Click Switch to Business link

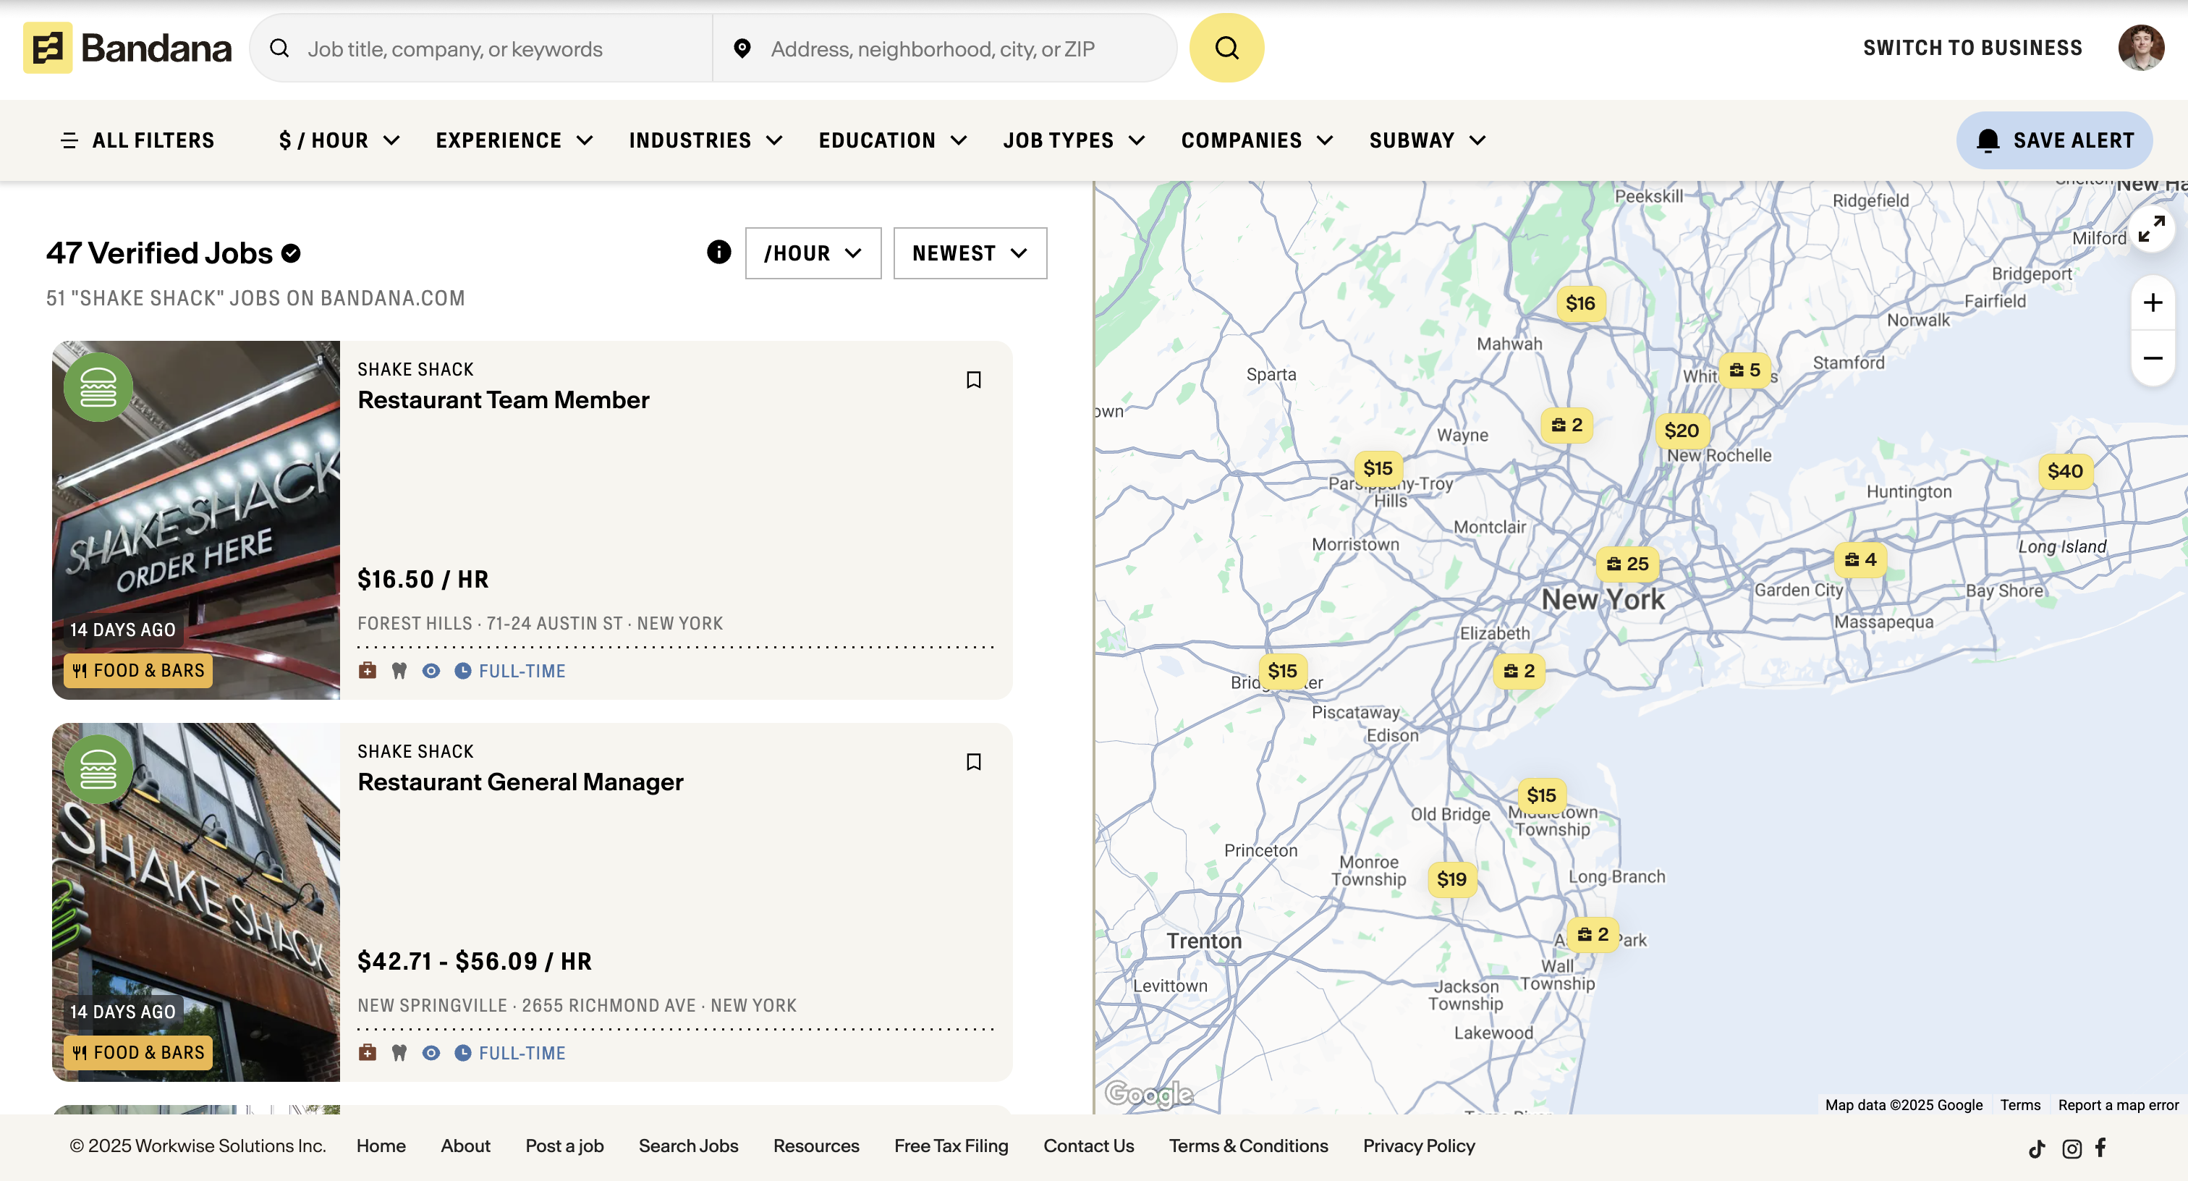point(1972,48)
